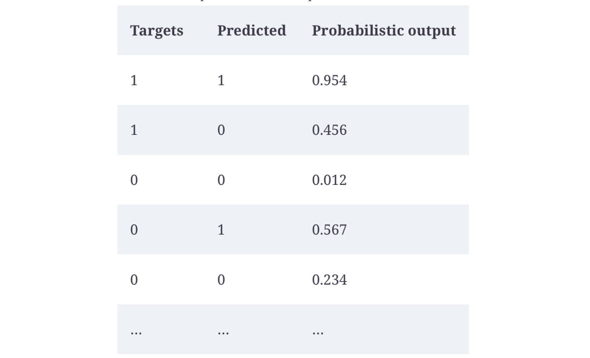
Task: Click Targets value in 0.456 row
Action: coord(134,130)
